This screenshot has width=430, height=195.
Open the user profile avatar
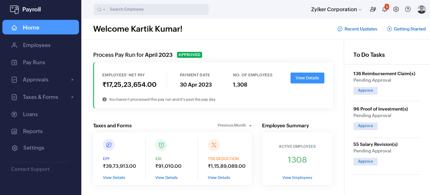tap(421, 9)
